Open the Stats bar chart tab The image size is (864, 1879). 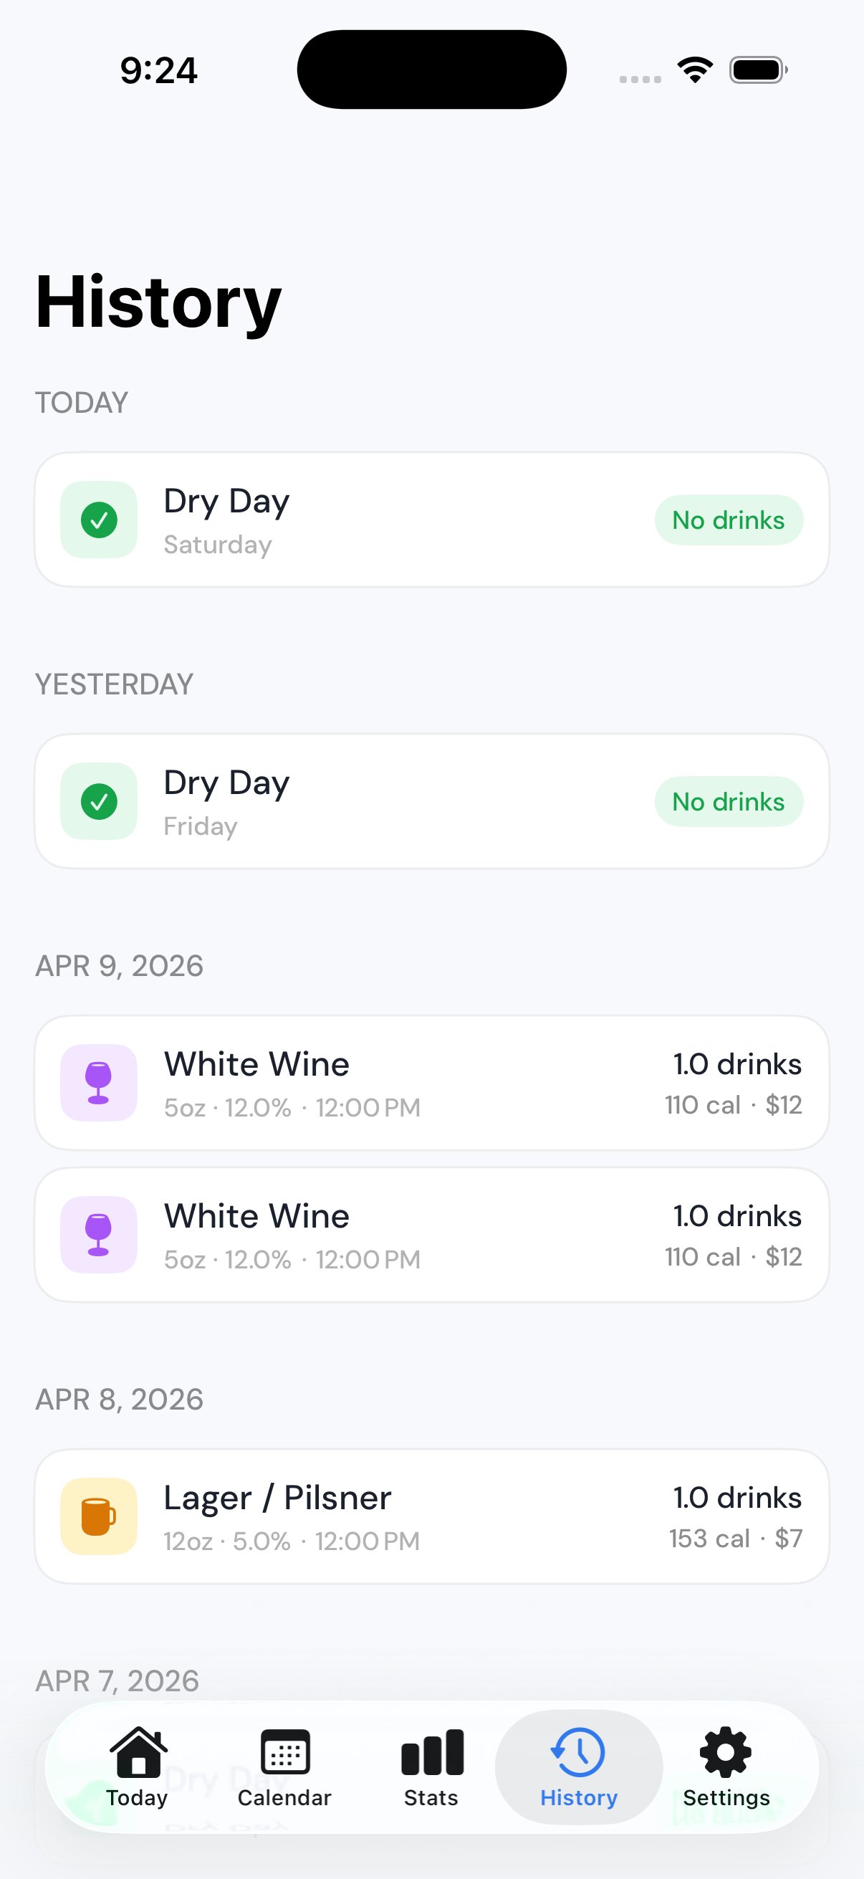(x=431, y=1766)
